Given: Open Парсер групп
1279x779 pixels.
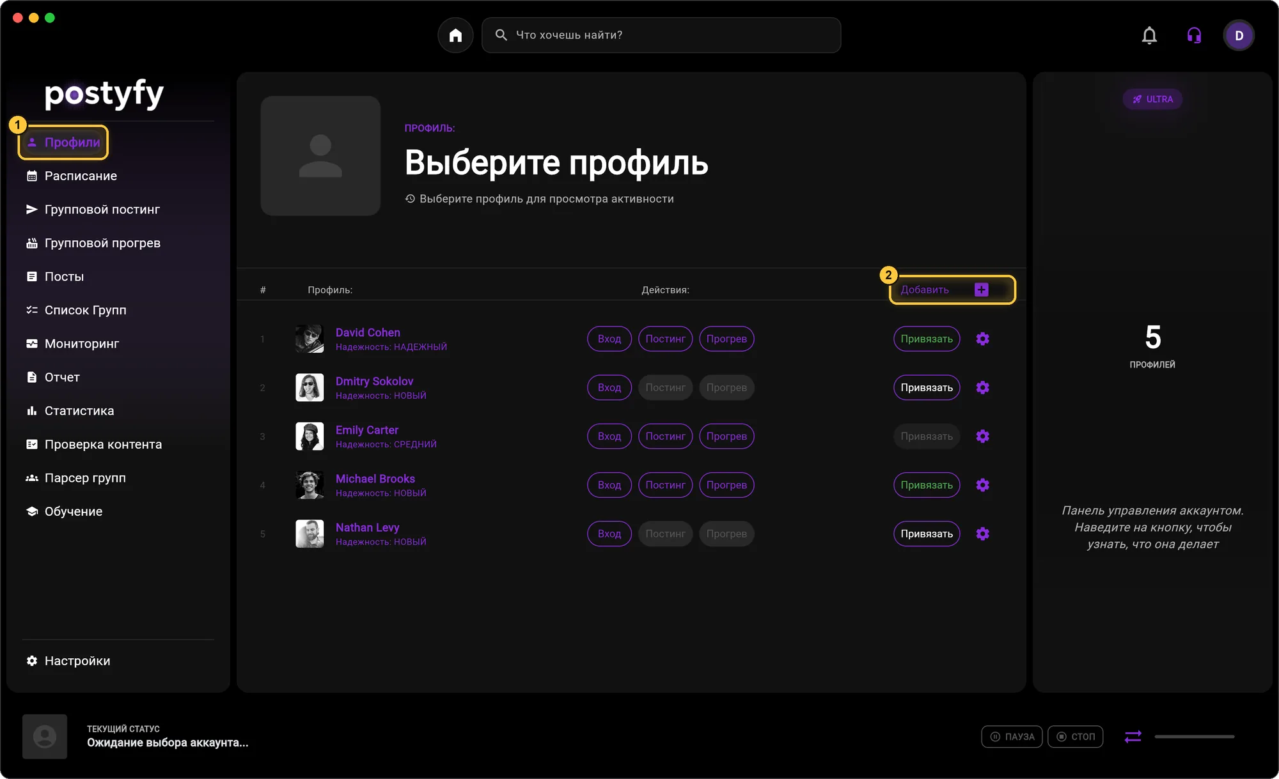Looking at the screenshot, I should tap(75, 478).
